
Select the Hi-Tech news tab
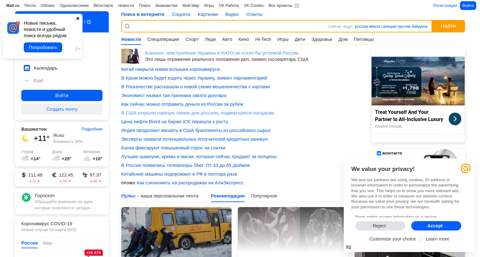click(263, 39)
